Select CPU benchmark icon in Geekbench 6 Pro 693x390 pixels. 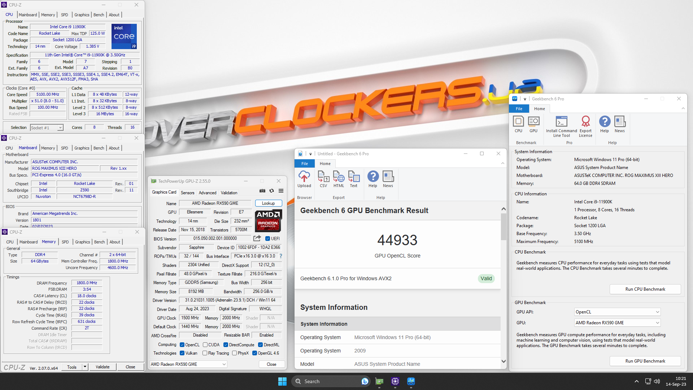click(x=518, y=124)
